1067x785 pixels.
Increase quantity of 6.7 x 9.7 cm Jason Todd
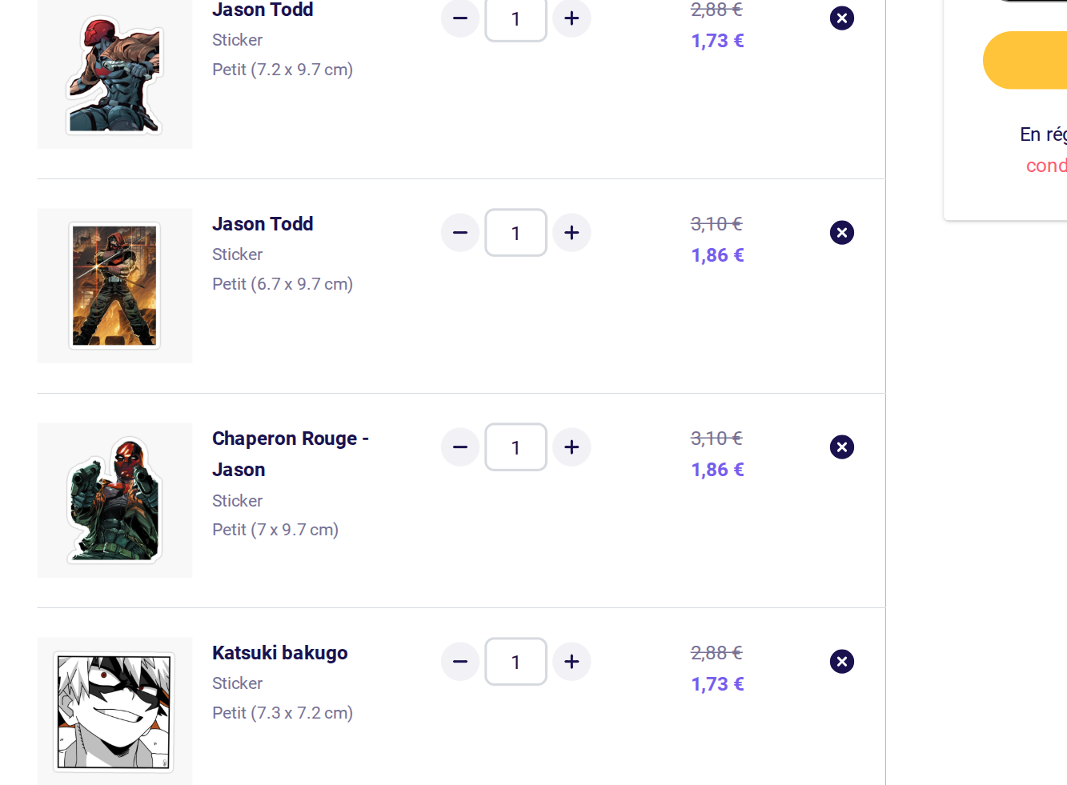[x=572, y=233]
